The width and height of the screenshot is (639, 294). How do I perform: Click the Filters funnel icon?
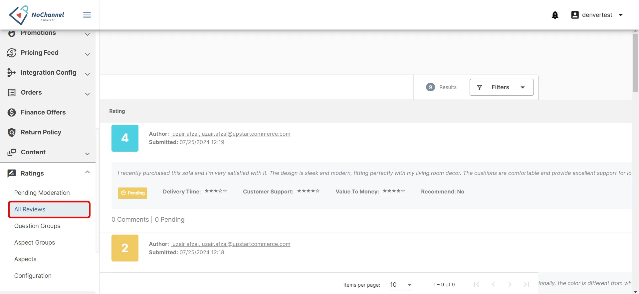[480, 87]
